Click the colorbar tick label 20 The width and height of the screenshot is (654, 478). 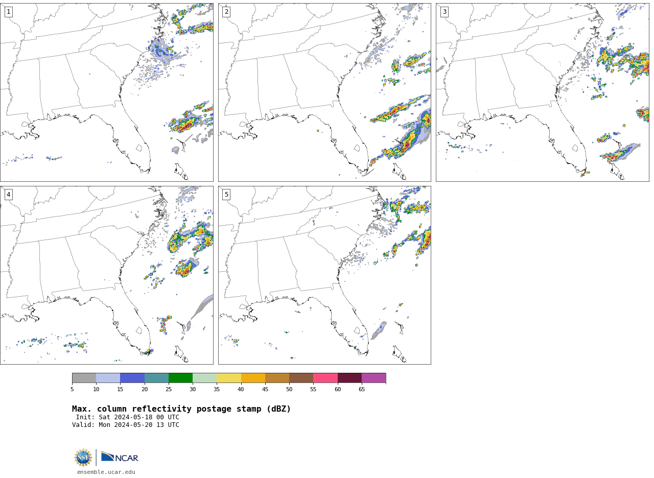pyautogui.click(x=145, y=390)
